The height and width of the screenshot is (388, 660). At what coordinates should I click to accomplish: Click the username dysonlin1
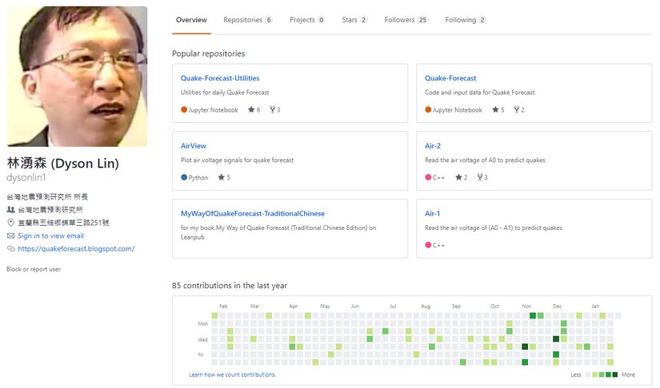(26, 177)
